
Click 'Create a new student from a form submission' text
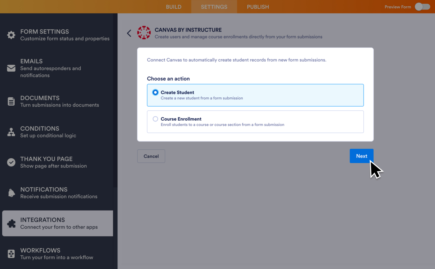tap(202, 98)
